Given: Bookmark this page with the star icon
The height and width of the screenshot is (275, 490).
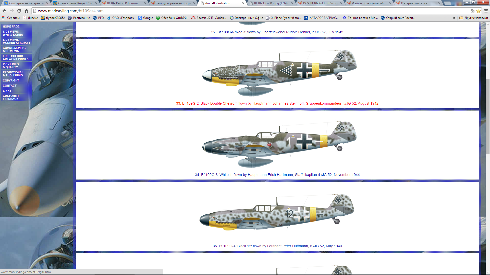Looking at the screenshot, I should point(479,11).
